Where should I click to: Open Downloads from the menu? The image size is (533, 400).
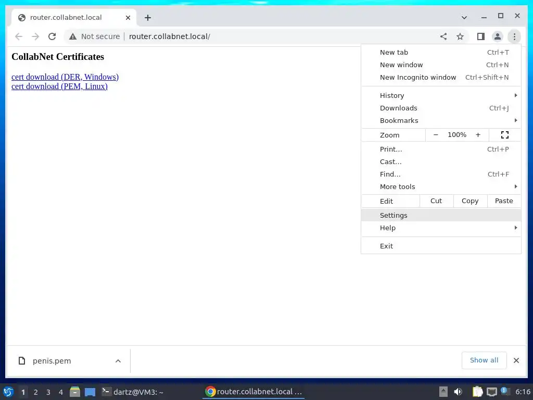pos(441,108)
